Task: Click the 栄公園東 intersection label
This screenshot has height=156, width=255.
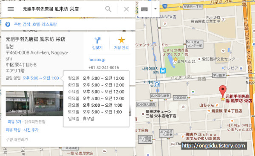Action: (x=219, y=75)
